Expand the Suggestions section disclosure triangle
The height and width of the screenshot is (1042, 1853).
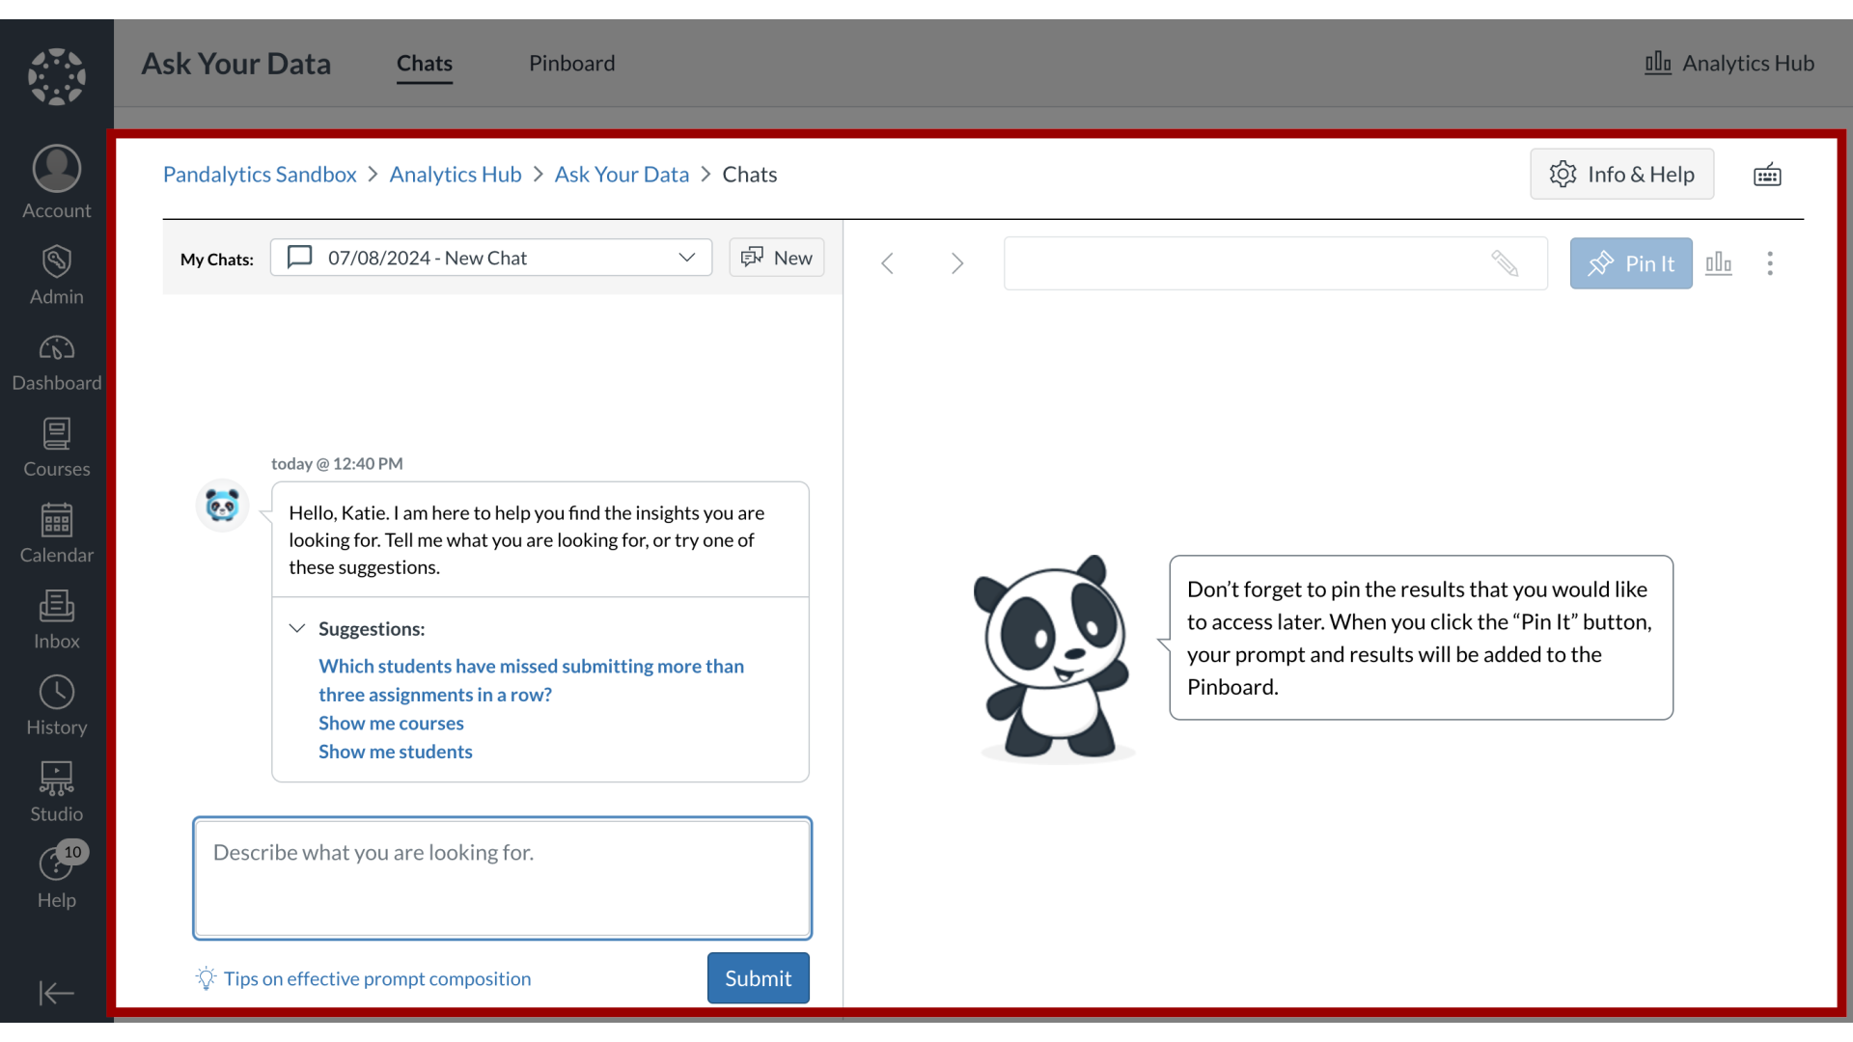296,627
